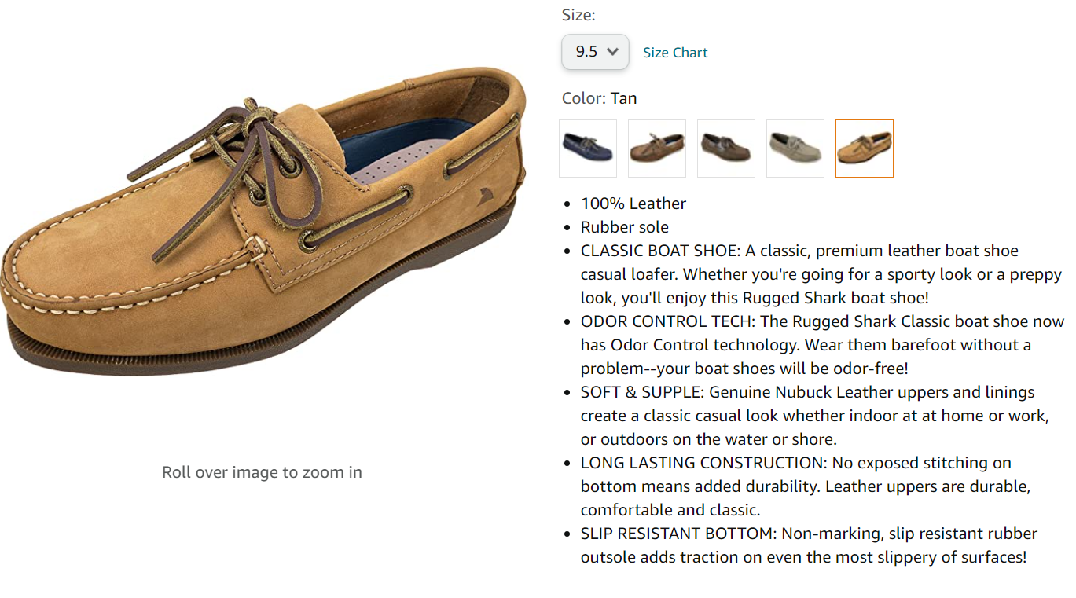Click the 'LONG LASTING CONSTRUCTION' feature heading
The width and height of the screenshot is (1076, 598).
click(x=703, y=463)
